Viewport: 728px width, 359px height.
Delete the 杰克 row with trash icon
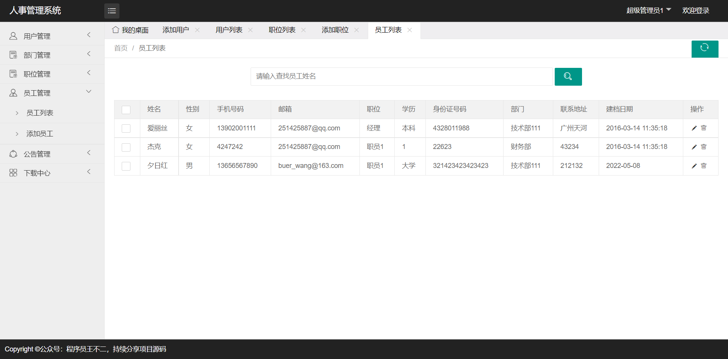(704, 147)
